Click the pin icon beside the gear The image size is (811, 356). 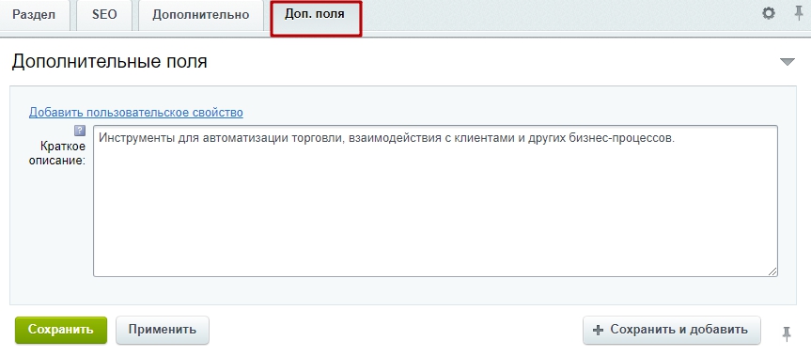coord(799,13)
